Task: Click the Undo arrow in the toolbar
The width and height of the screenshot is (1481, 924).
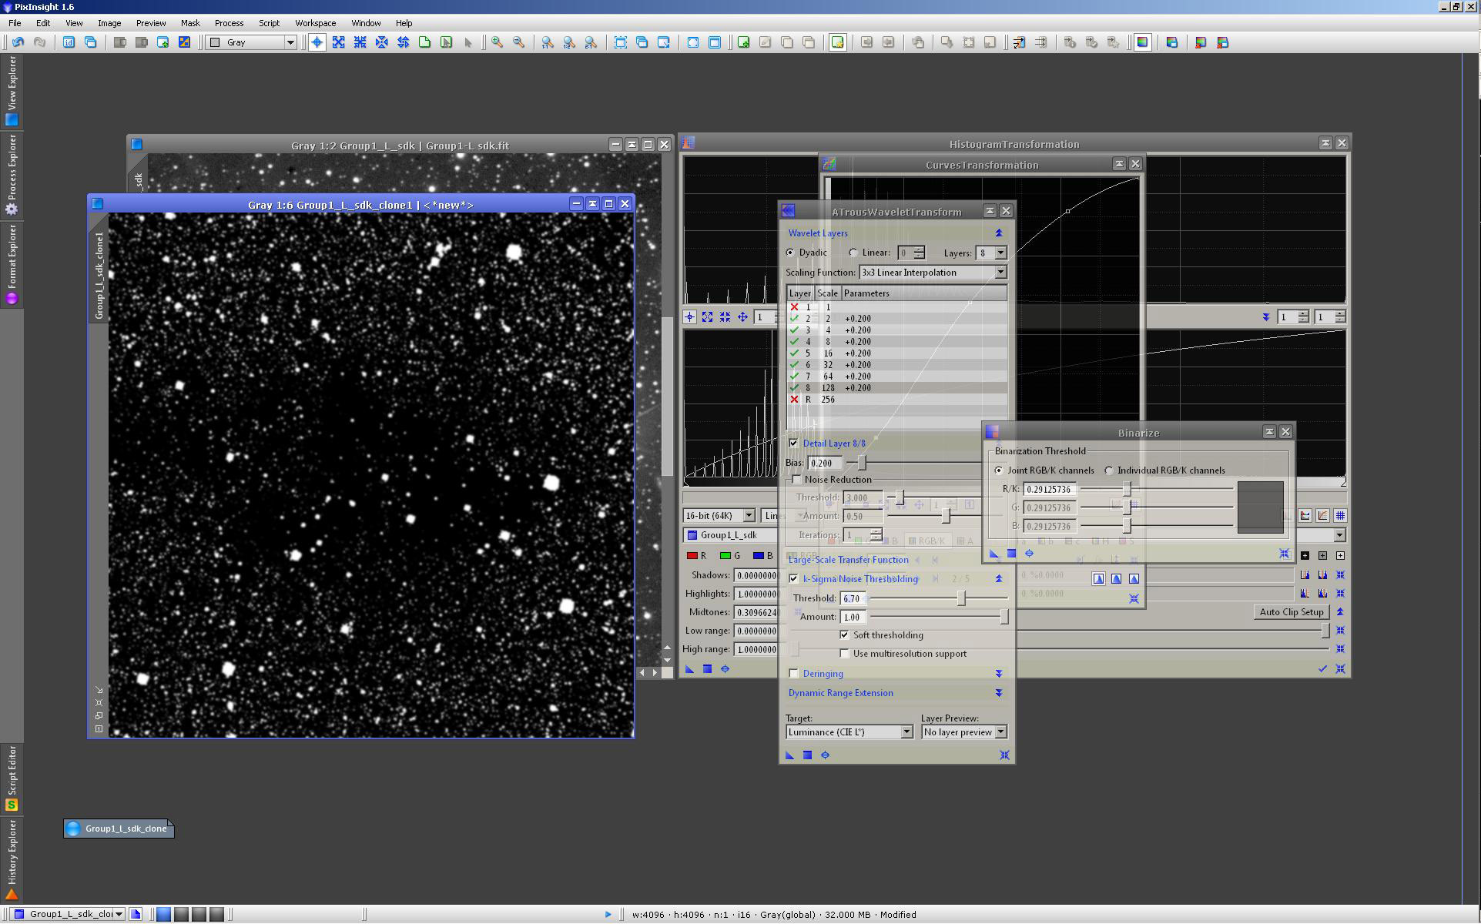Action: click(x=18, y=42)
